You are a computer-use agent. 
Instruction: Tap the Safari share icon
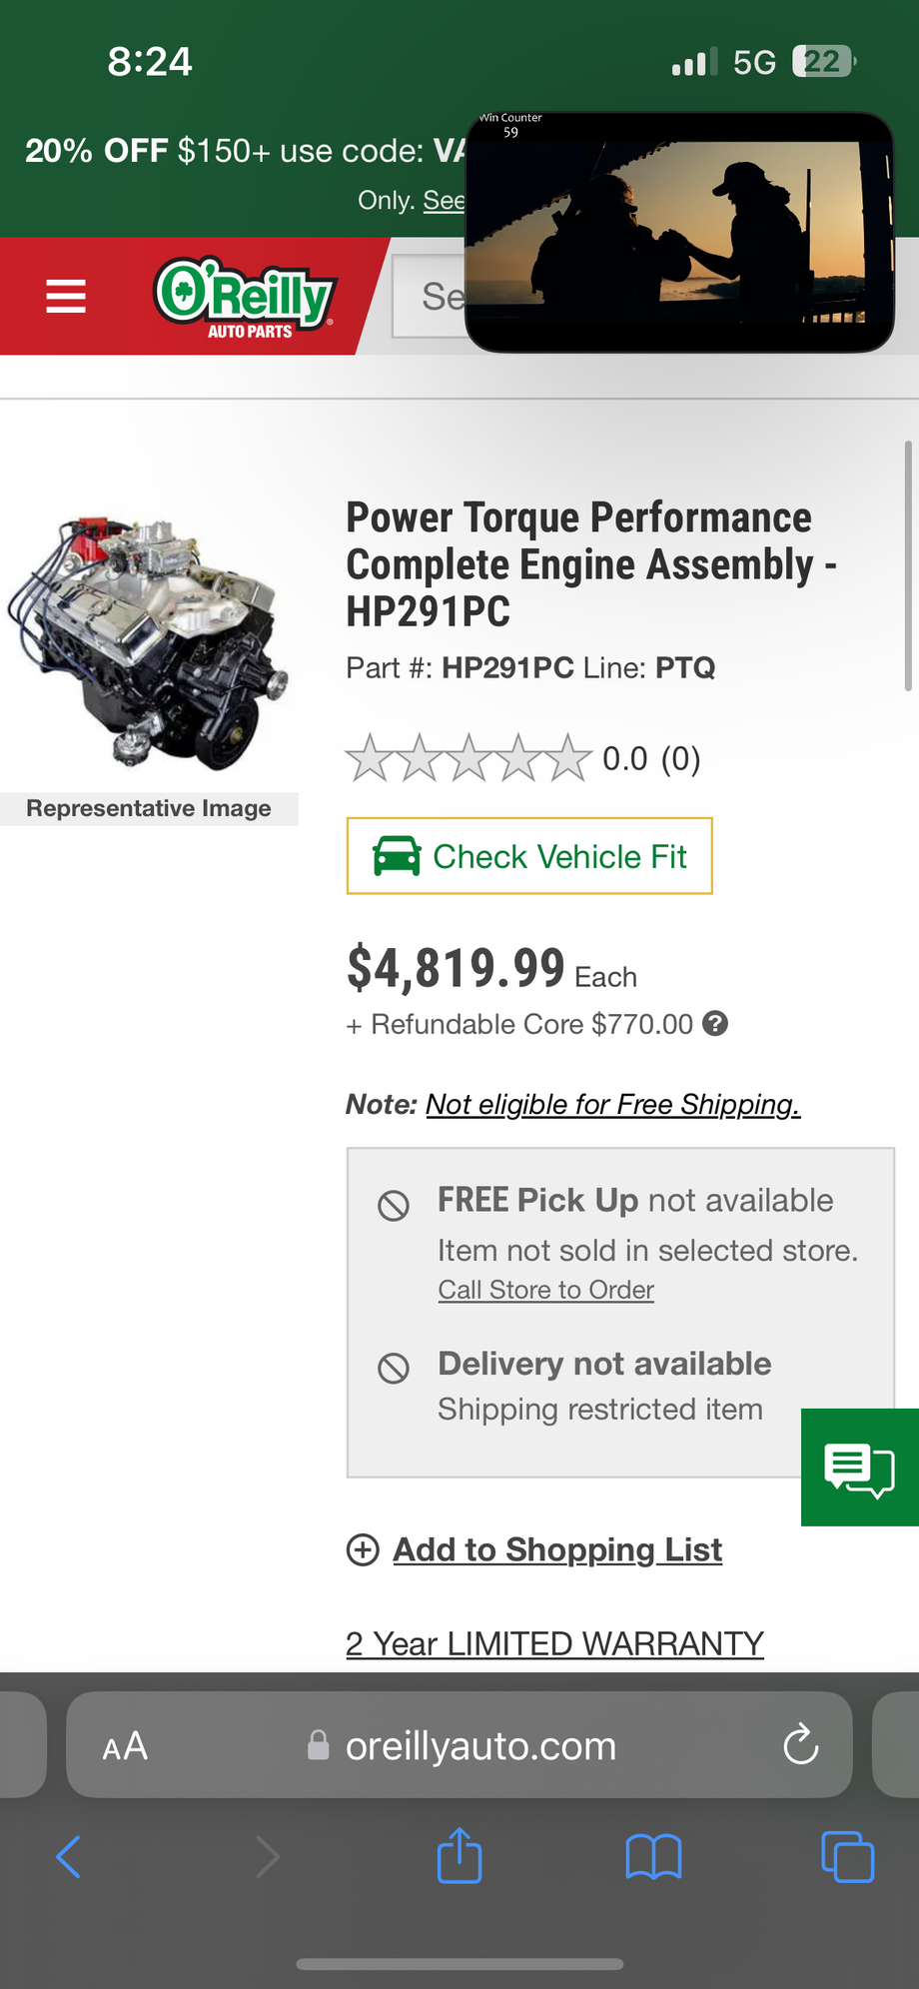click(459, 1857)
